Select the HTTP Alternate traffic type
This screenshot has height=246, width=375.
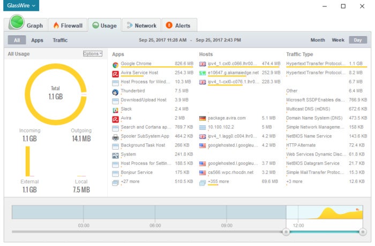pos(301,145)
